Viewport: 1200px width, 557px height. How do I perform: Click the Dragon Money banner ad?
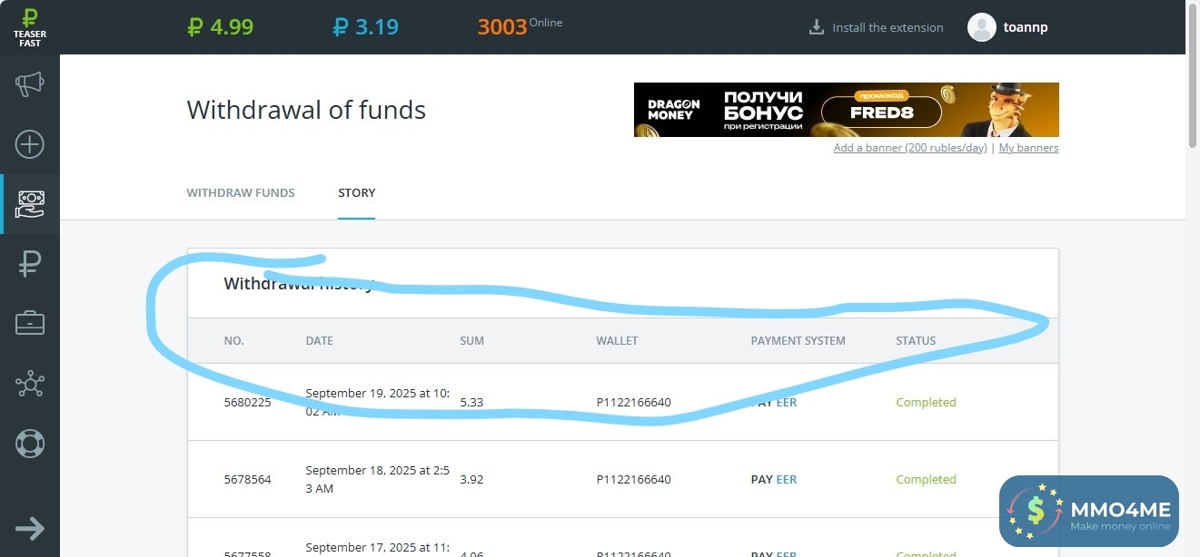coord(846,110)
